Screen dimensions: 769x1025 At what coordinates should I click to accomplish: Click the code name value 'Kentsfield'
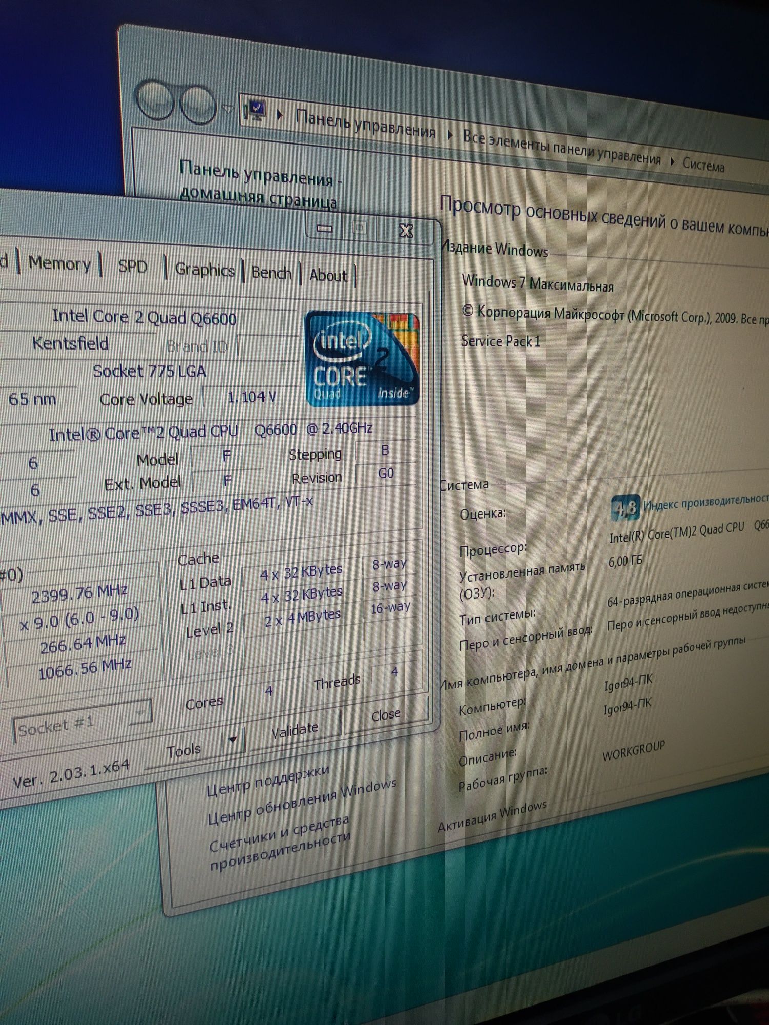[70, 343]
